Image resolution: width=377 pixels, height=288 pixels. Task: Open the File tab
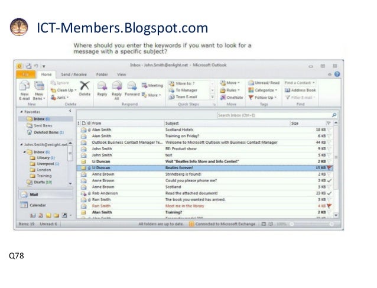[25, 75]
